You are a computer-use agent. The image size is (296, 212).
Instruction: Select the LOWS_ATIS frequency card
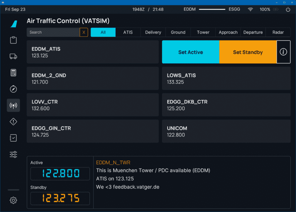[x=226, y=79]
